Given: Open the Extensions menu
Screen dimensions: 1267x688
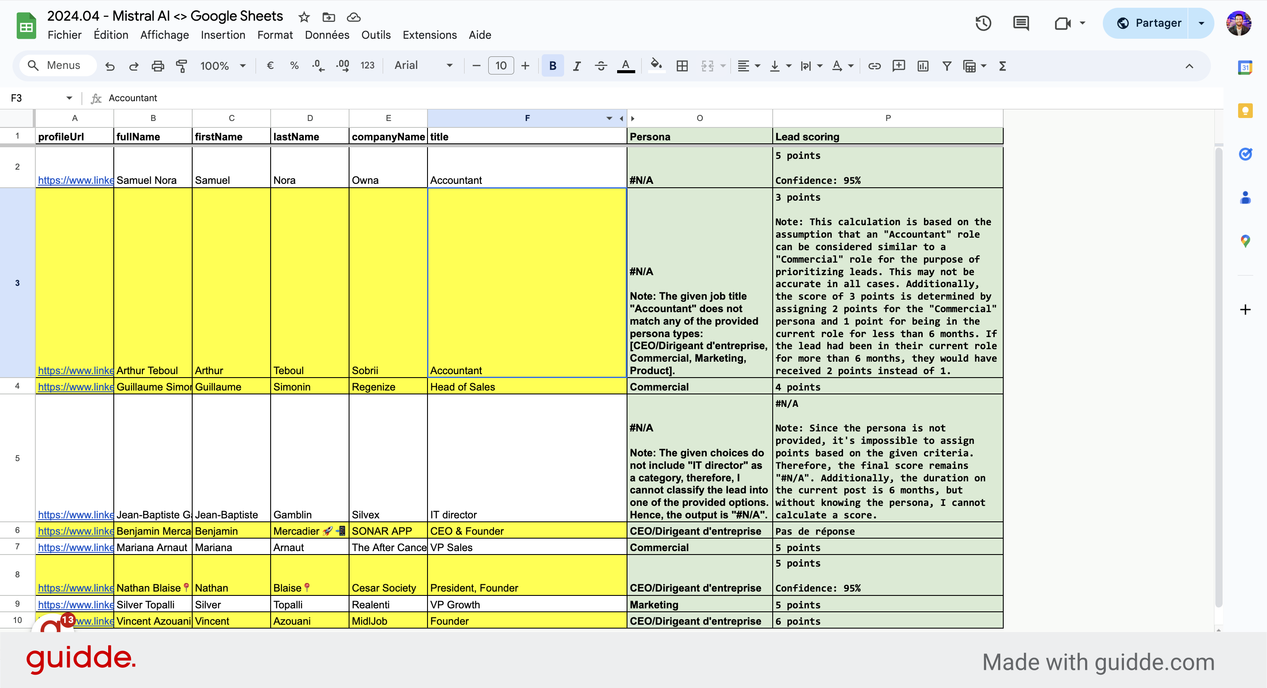Looking at the screenshot, I should 429,35.
